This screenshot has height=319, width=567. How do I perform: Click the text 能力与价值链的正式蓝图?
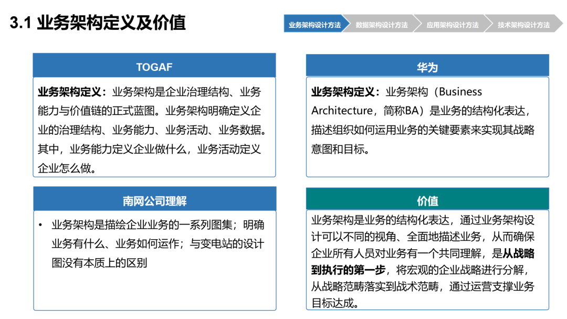(x=96, y=111)
